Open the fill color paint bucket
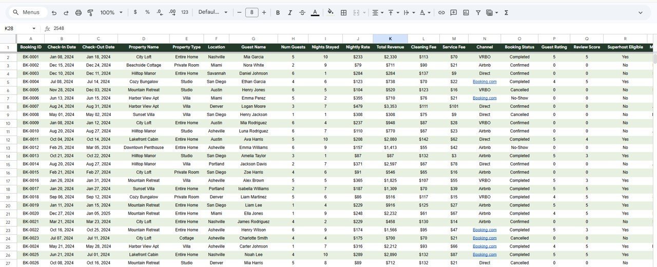657x267 pixels. (x=331, y=12)
